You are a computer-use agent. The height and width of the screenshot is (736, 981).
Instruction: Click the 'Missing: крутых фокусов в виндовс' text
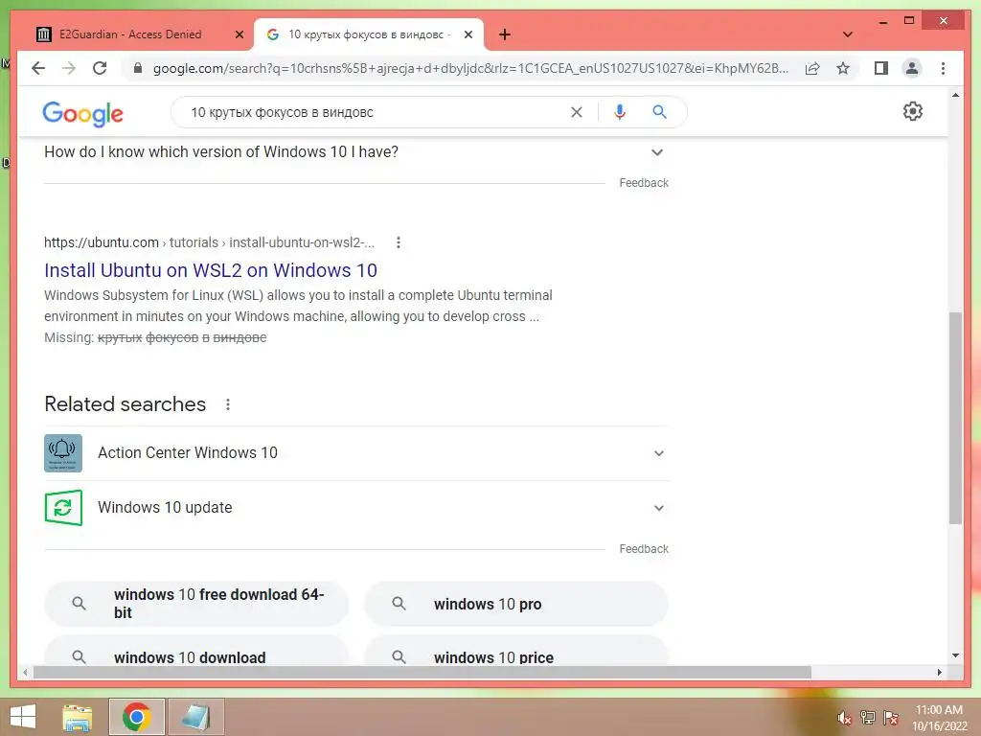click(155, 337)
